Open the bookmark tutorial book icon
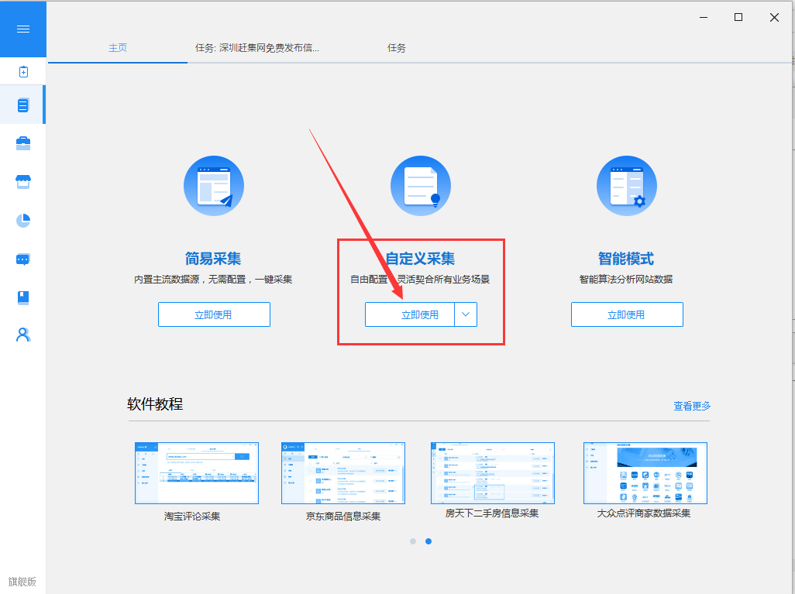 coord(23,297)
